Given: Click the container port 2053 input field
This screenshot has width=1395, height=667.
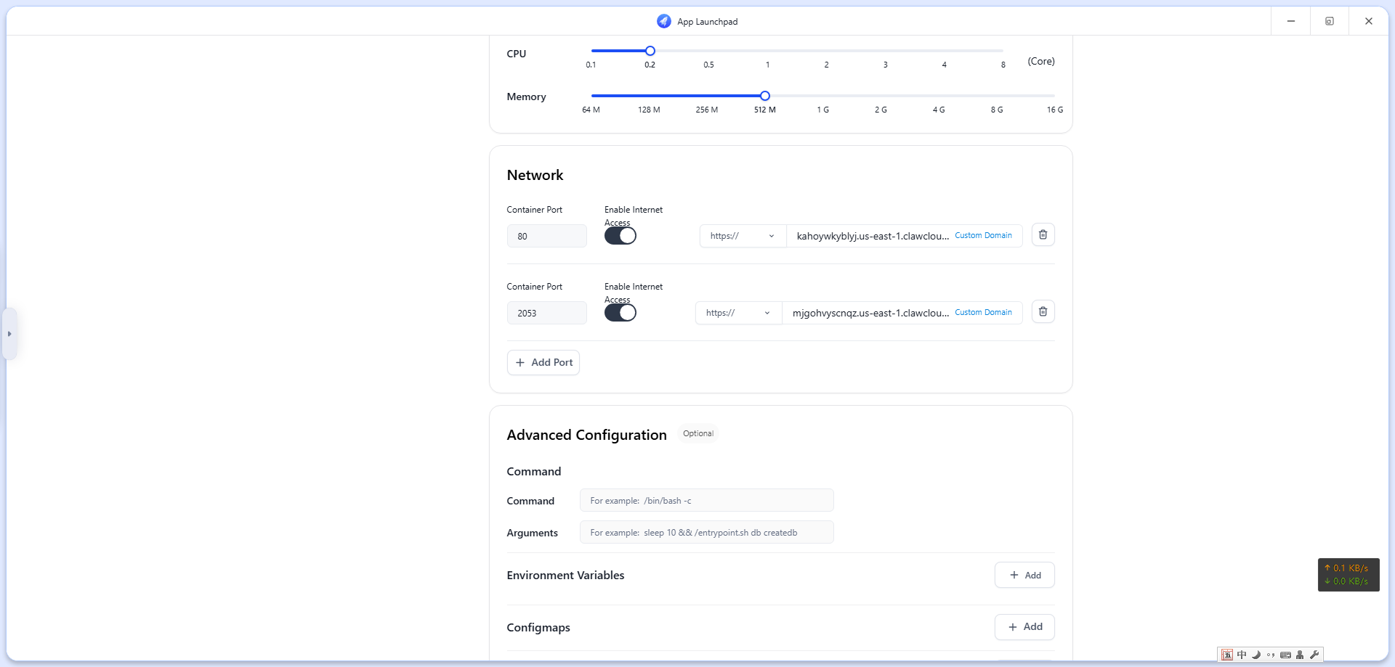Looking at the screenshot, I should [546, 313].
